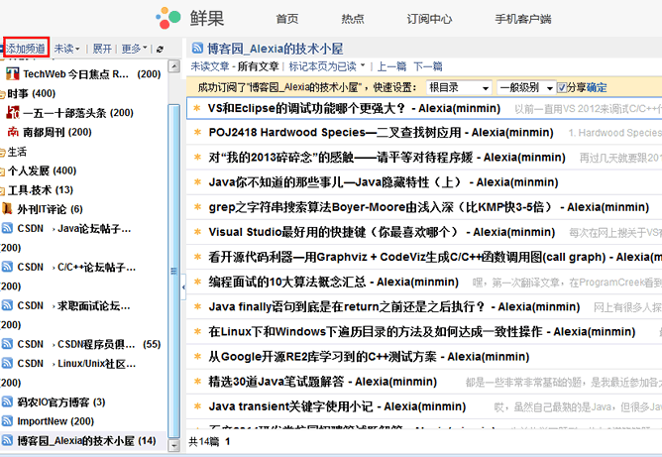Screen dimensions: 662x457
Task: Click the 外刊IT评论 feed icon
Action: [x=8, y=209]
